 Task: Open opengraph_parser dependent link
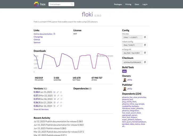pos(130,115)
